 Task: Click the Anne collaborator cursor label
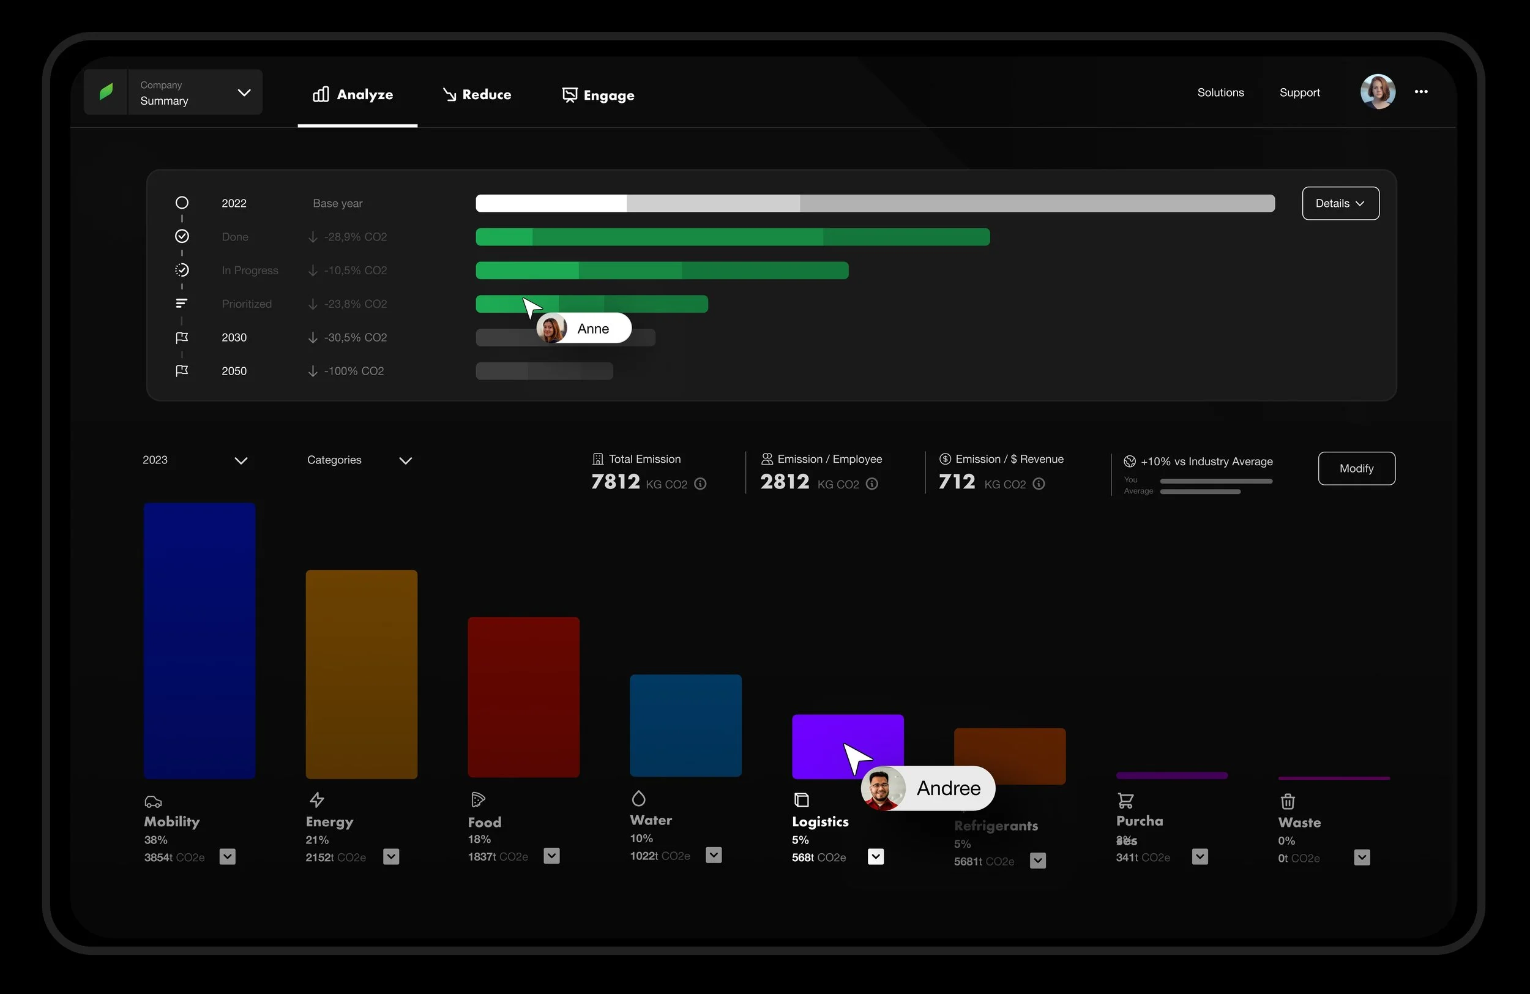coord(584,329)
